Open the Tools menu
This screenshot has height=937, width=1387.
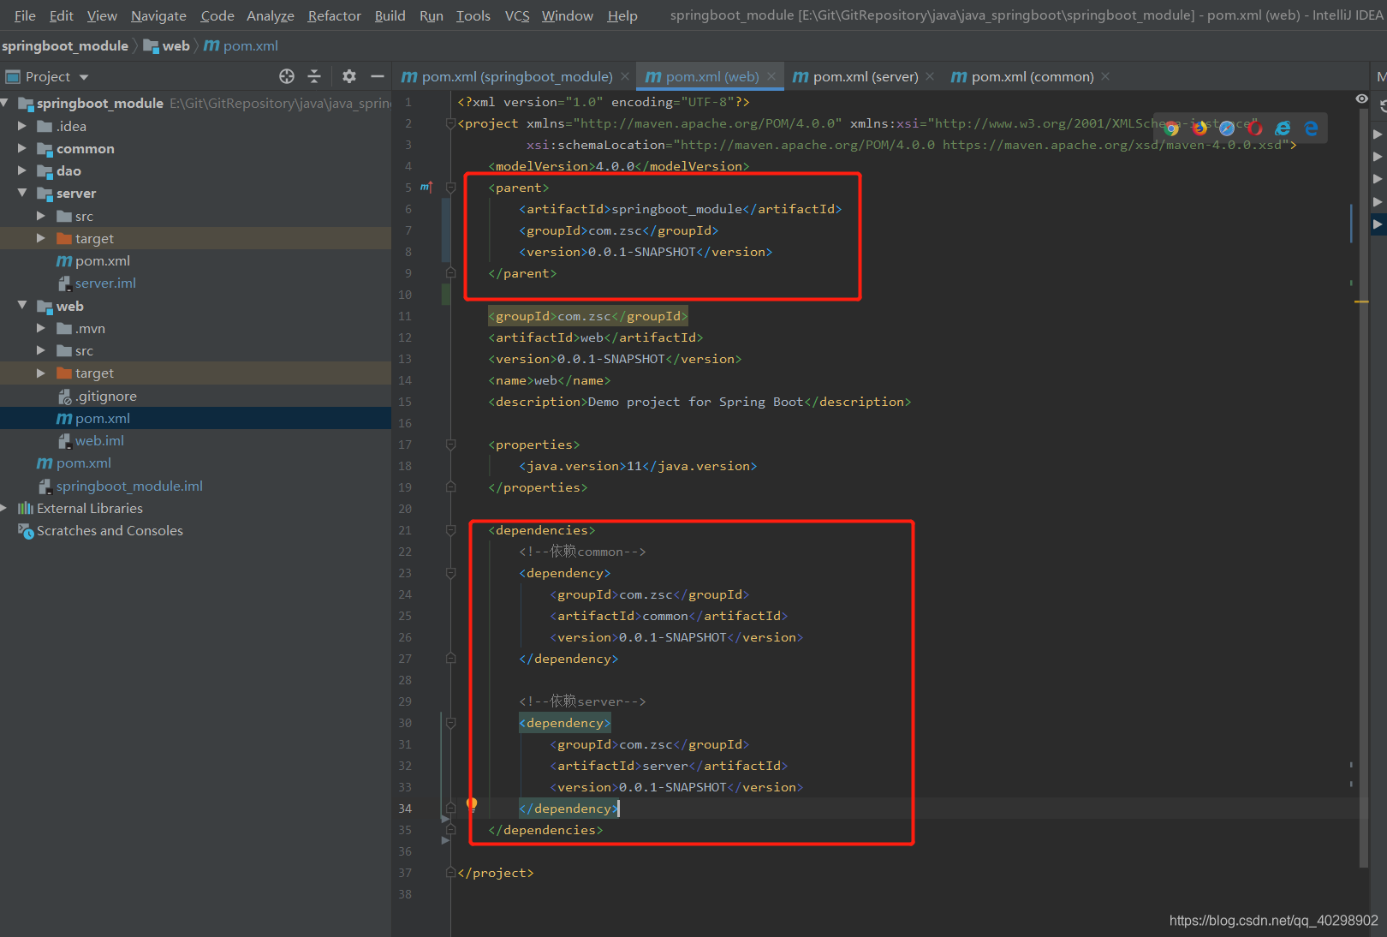(x=473, y=15)
